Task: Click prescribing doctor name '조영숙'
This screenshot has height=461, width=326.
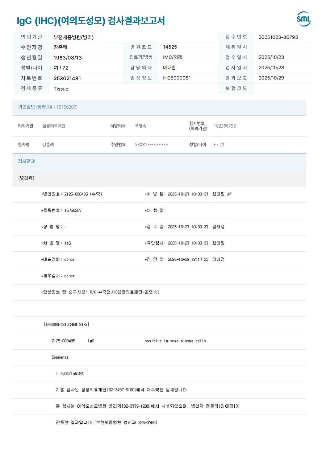Action: pos(141,126)
